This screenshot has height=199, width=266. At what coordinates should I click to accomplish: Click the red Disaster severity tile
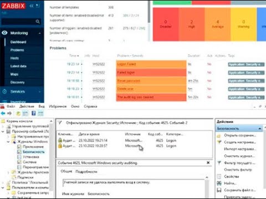166,24
